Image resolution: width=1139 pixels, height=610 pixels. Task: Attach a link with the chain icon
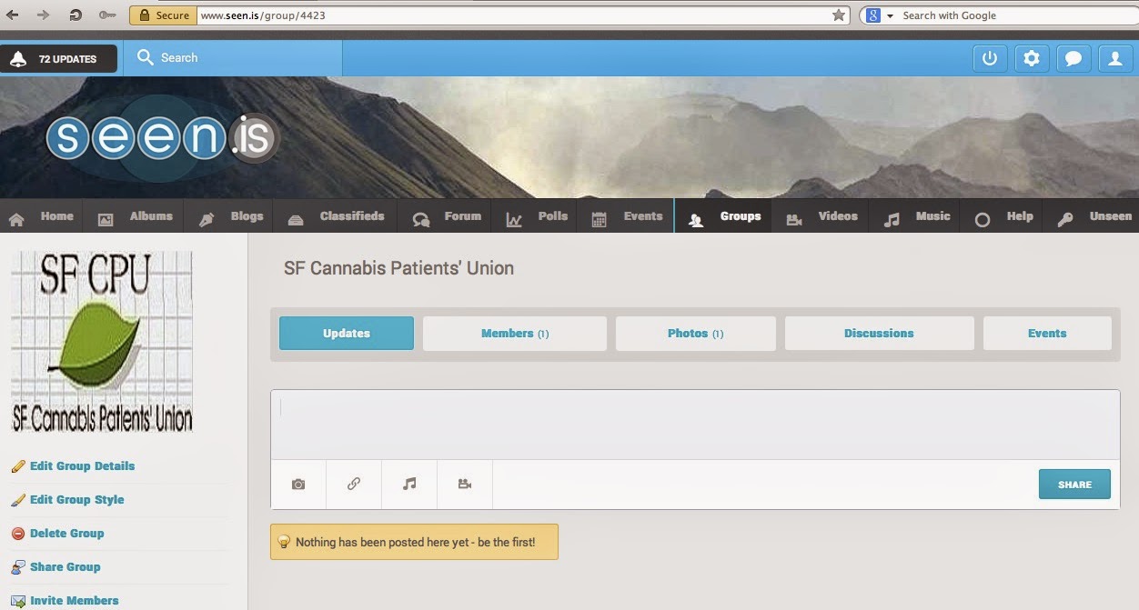tap(354, 485)
